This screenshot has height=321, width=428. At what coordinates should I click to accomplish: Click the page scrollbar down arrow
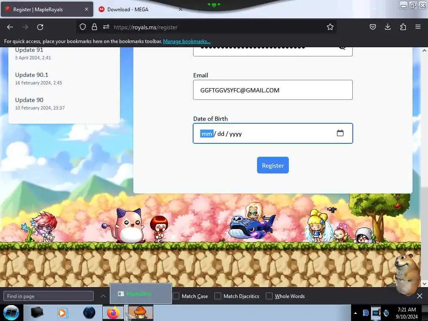coord(424,284)
